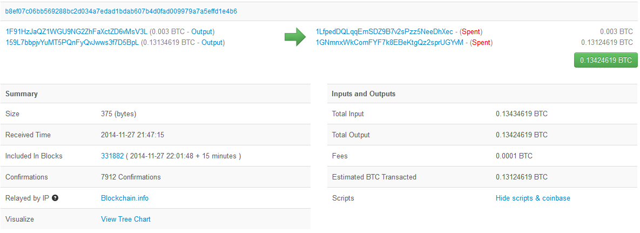
Task: Toggle Hide scripts & coinbase
Action: (533, 198)
